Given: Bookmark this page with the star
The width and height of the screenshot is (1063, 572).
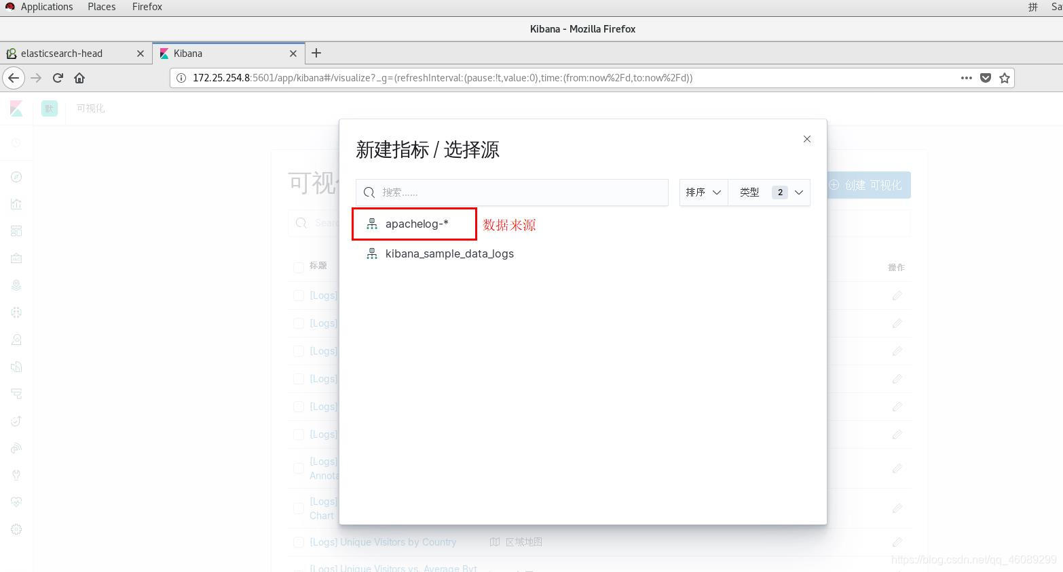Looking at the screenshot, I should (x=1005, y=78).
